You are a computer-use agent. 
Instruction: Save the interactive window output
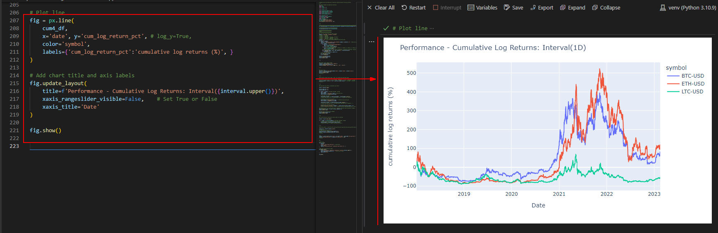tap(513, 7)
